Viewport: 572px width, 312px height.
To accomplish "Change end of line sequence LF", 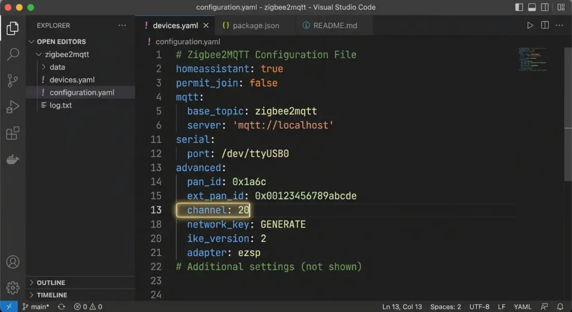I will click(502, 306).
